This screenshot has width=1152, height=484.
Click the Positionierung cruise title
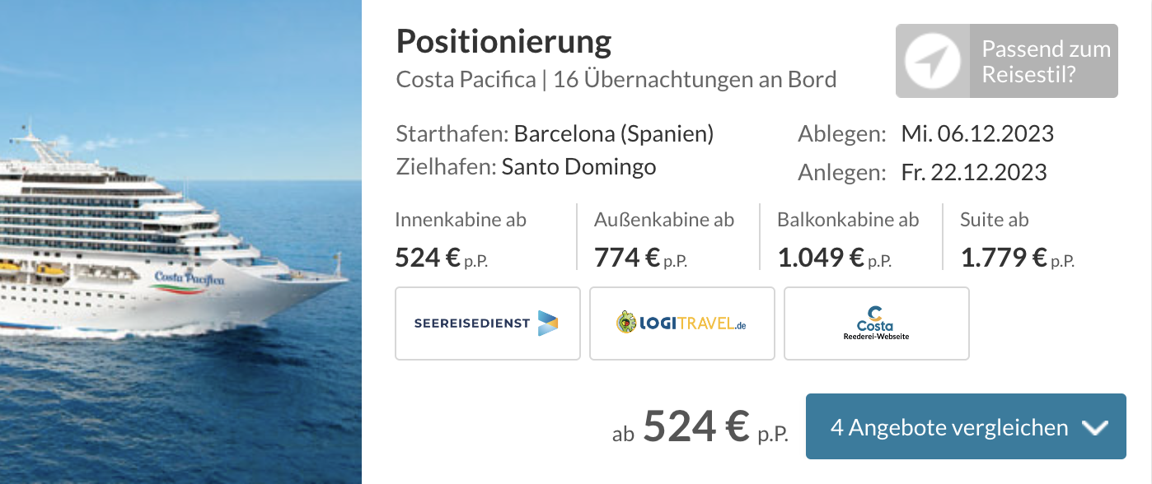pos(504,41)
